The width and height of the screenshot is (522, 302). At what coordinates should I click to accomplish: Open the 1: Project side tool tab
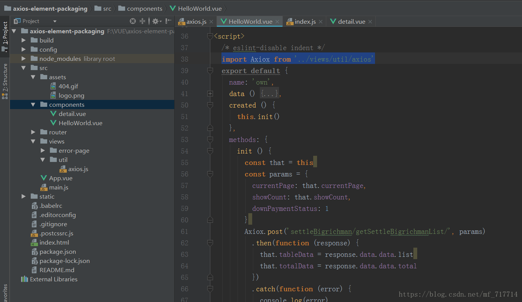pyautogui.click(x=5, y=37)
